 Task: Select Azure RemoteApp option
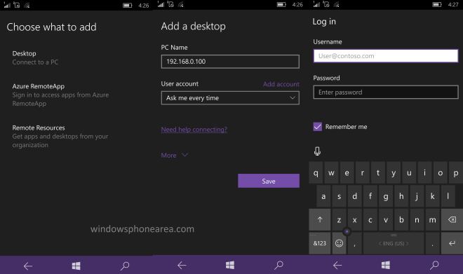click(60, 95)
